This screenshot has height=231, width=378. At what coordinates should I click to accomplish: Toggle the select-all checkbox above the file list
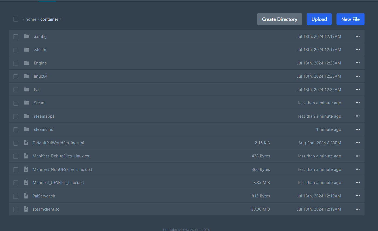coord(15,19)
